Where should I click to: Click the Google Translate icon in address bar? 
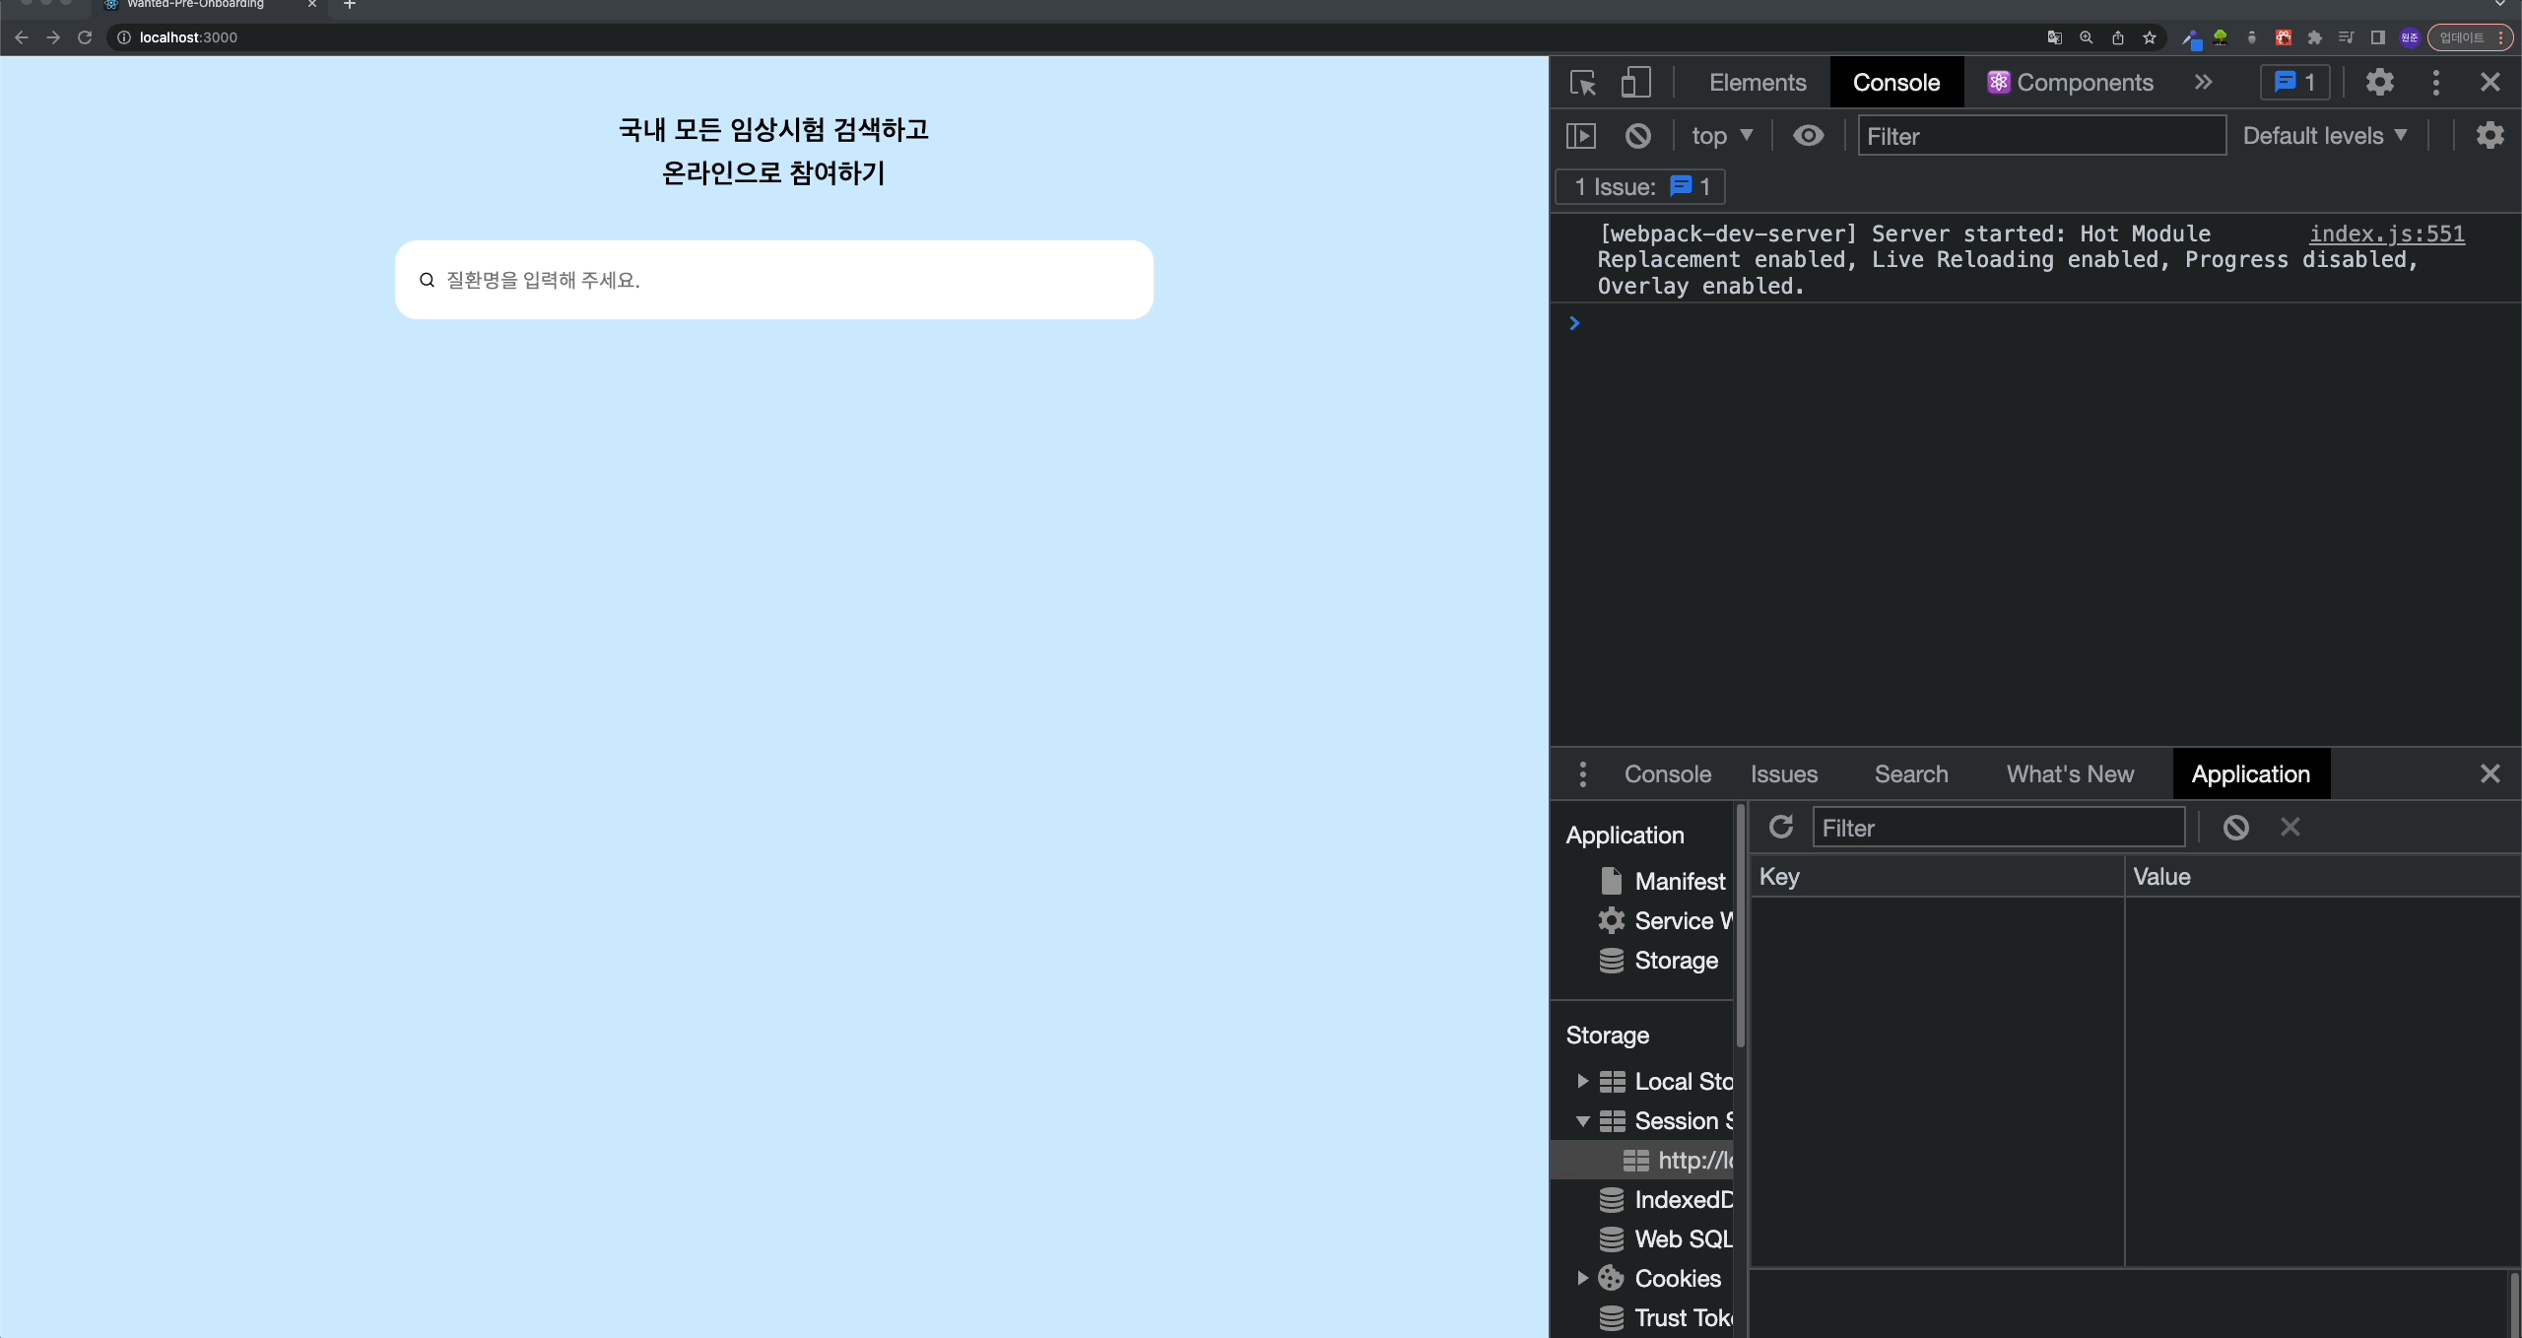tap(2055, 37)
